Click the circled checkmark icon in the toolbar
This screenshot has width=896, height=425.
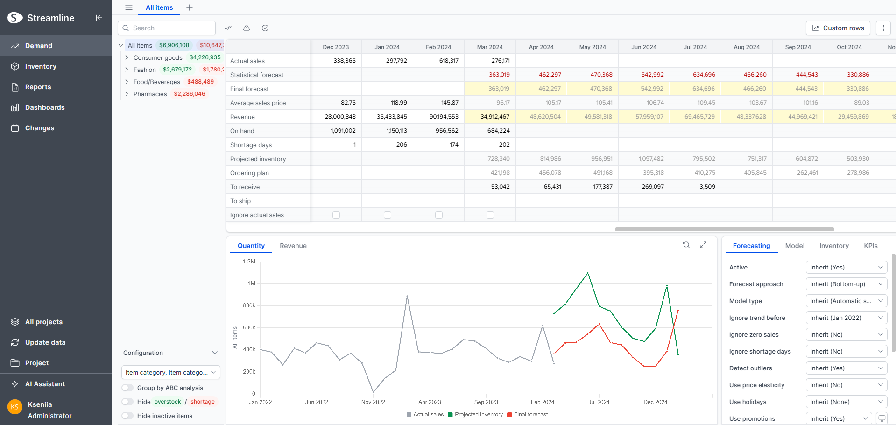[x=265, y=28]
